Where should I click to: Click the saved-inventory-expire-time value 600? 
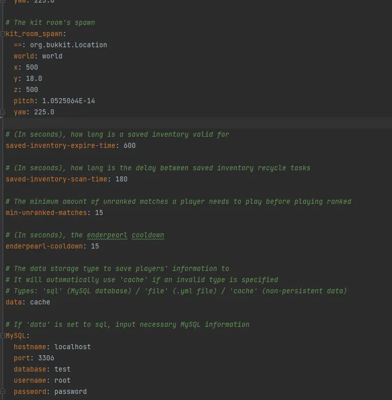click(129, 146)
